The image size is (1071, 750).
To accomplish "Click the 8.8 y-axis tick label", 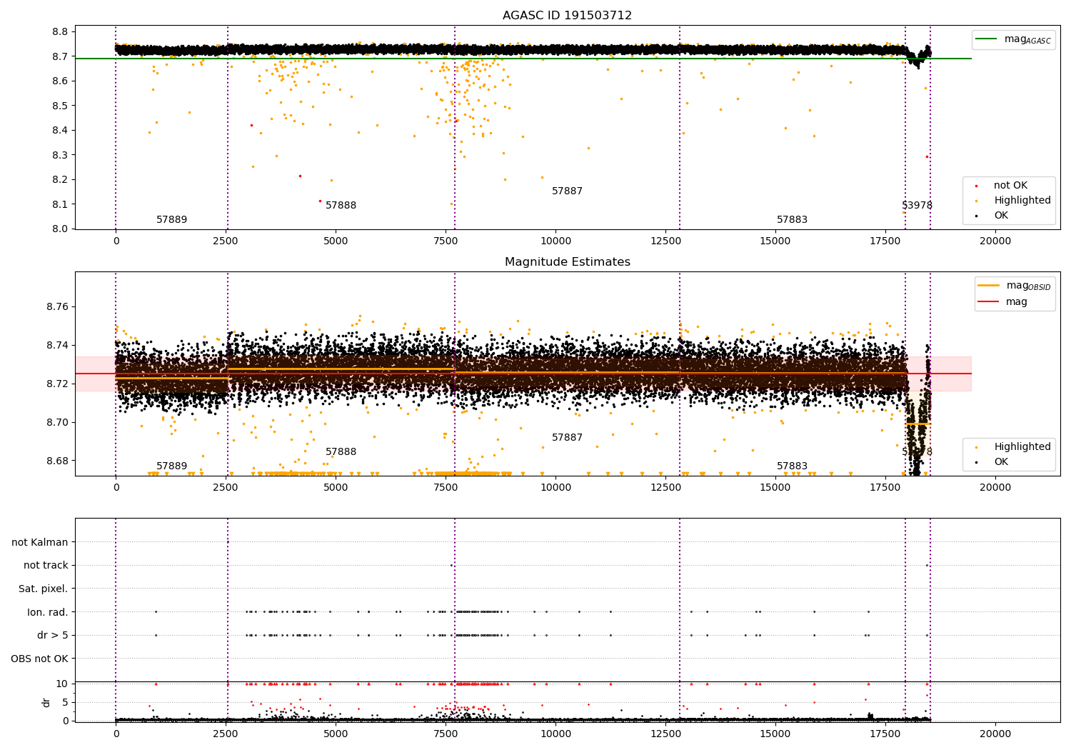I will point(60,31).
